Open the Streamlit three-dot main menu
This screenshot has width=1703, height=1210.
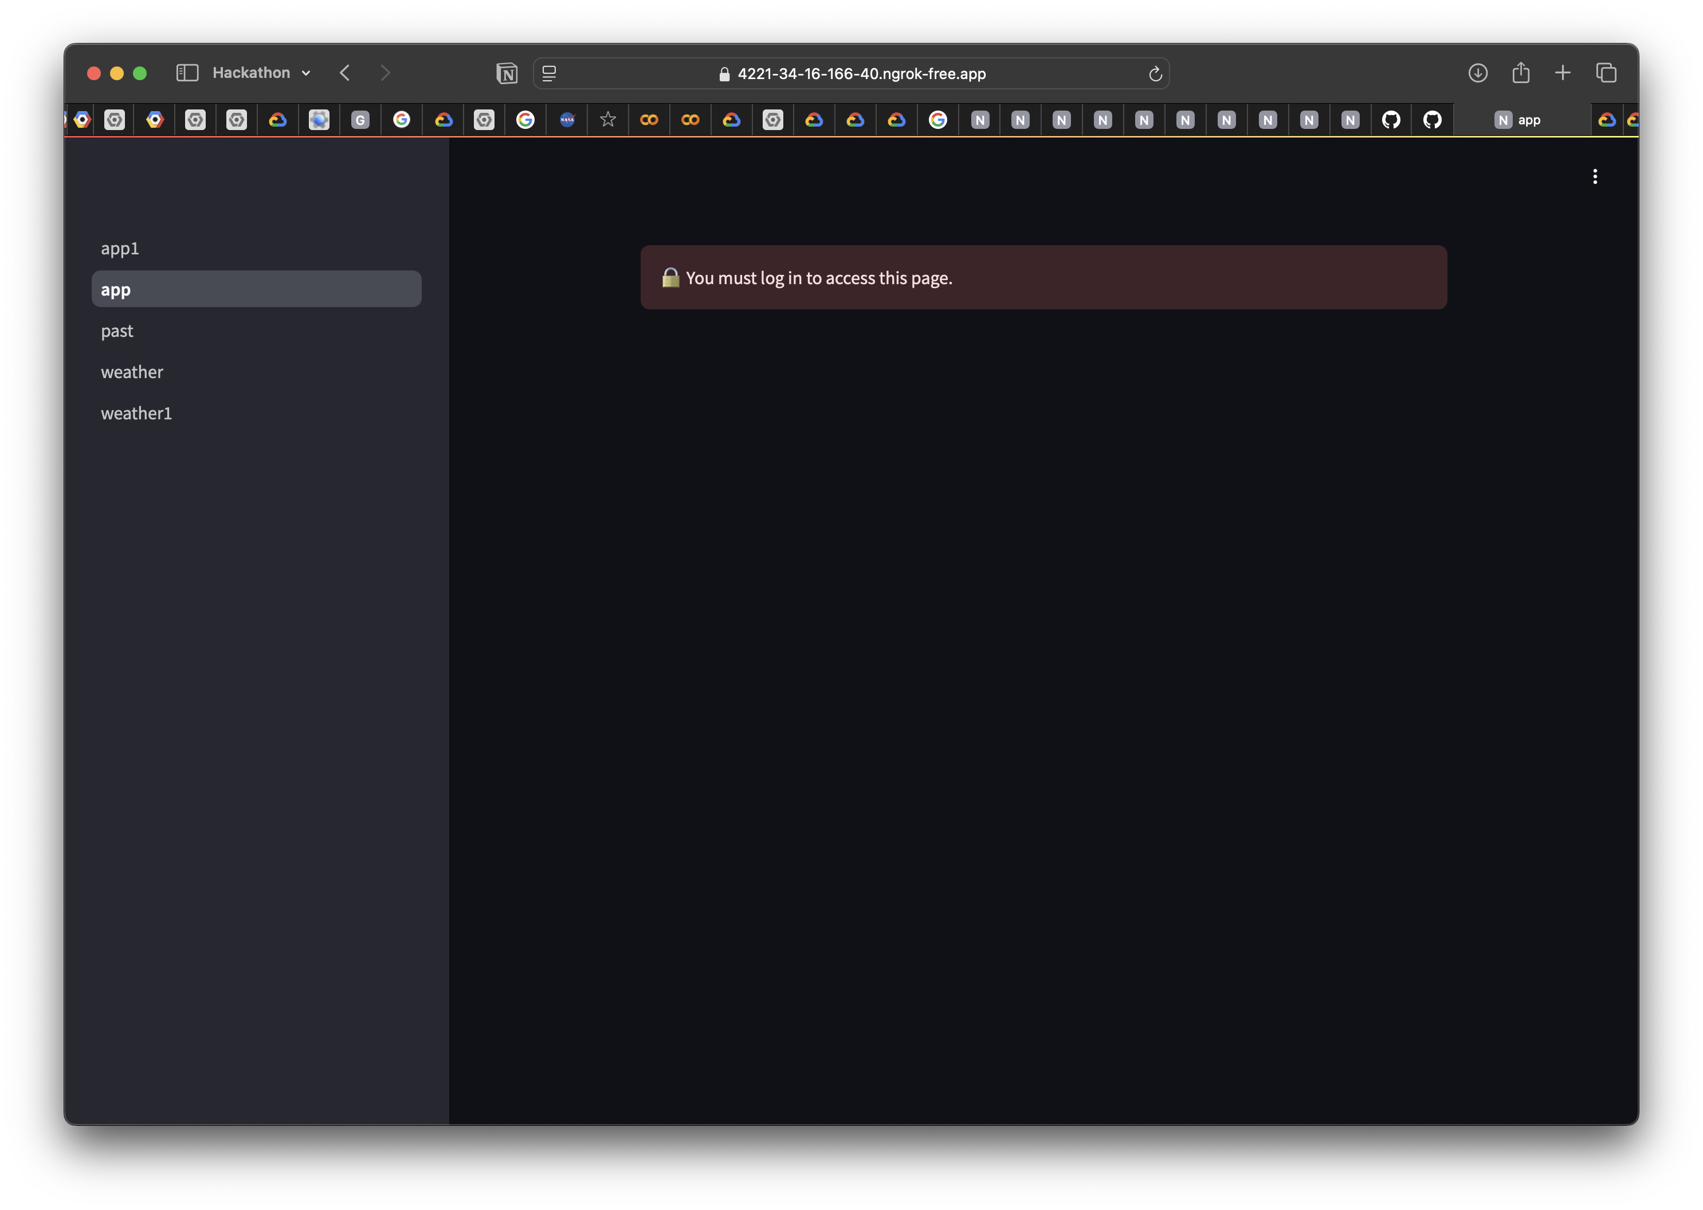tap(1595, 176)
